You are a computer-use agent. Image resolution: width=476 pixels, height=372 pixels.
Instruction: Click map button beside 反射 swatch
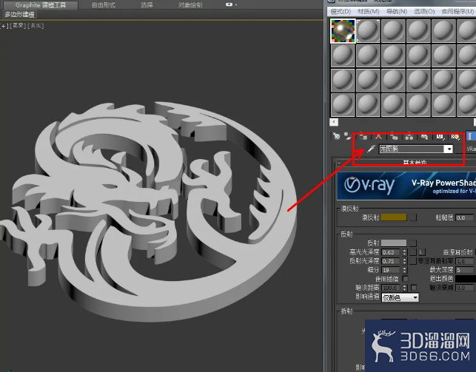tap(413, 243)
